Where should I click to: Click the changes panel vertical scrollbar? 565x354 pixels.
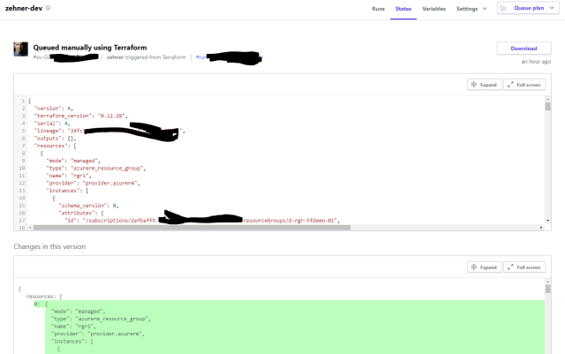point(548,288)
